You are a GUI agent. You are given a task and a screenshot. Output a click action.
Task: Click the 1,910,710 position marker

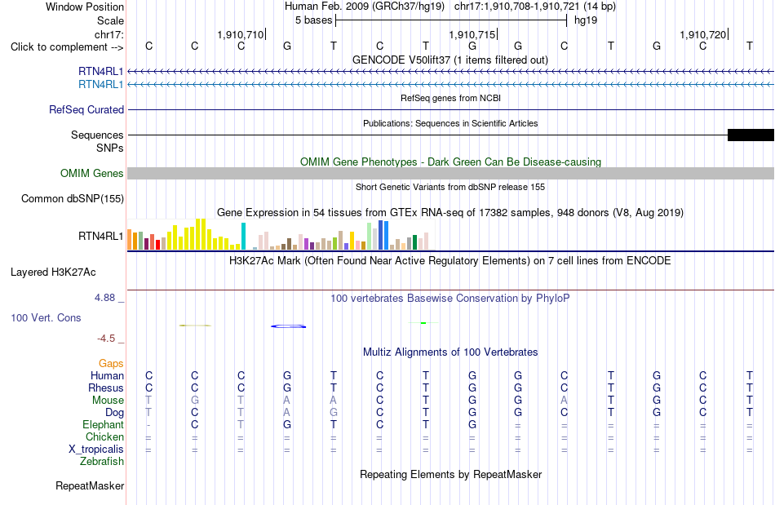click(x=241, y=34)
